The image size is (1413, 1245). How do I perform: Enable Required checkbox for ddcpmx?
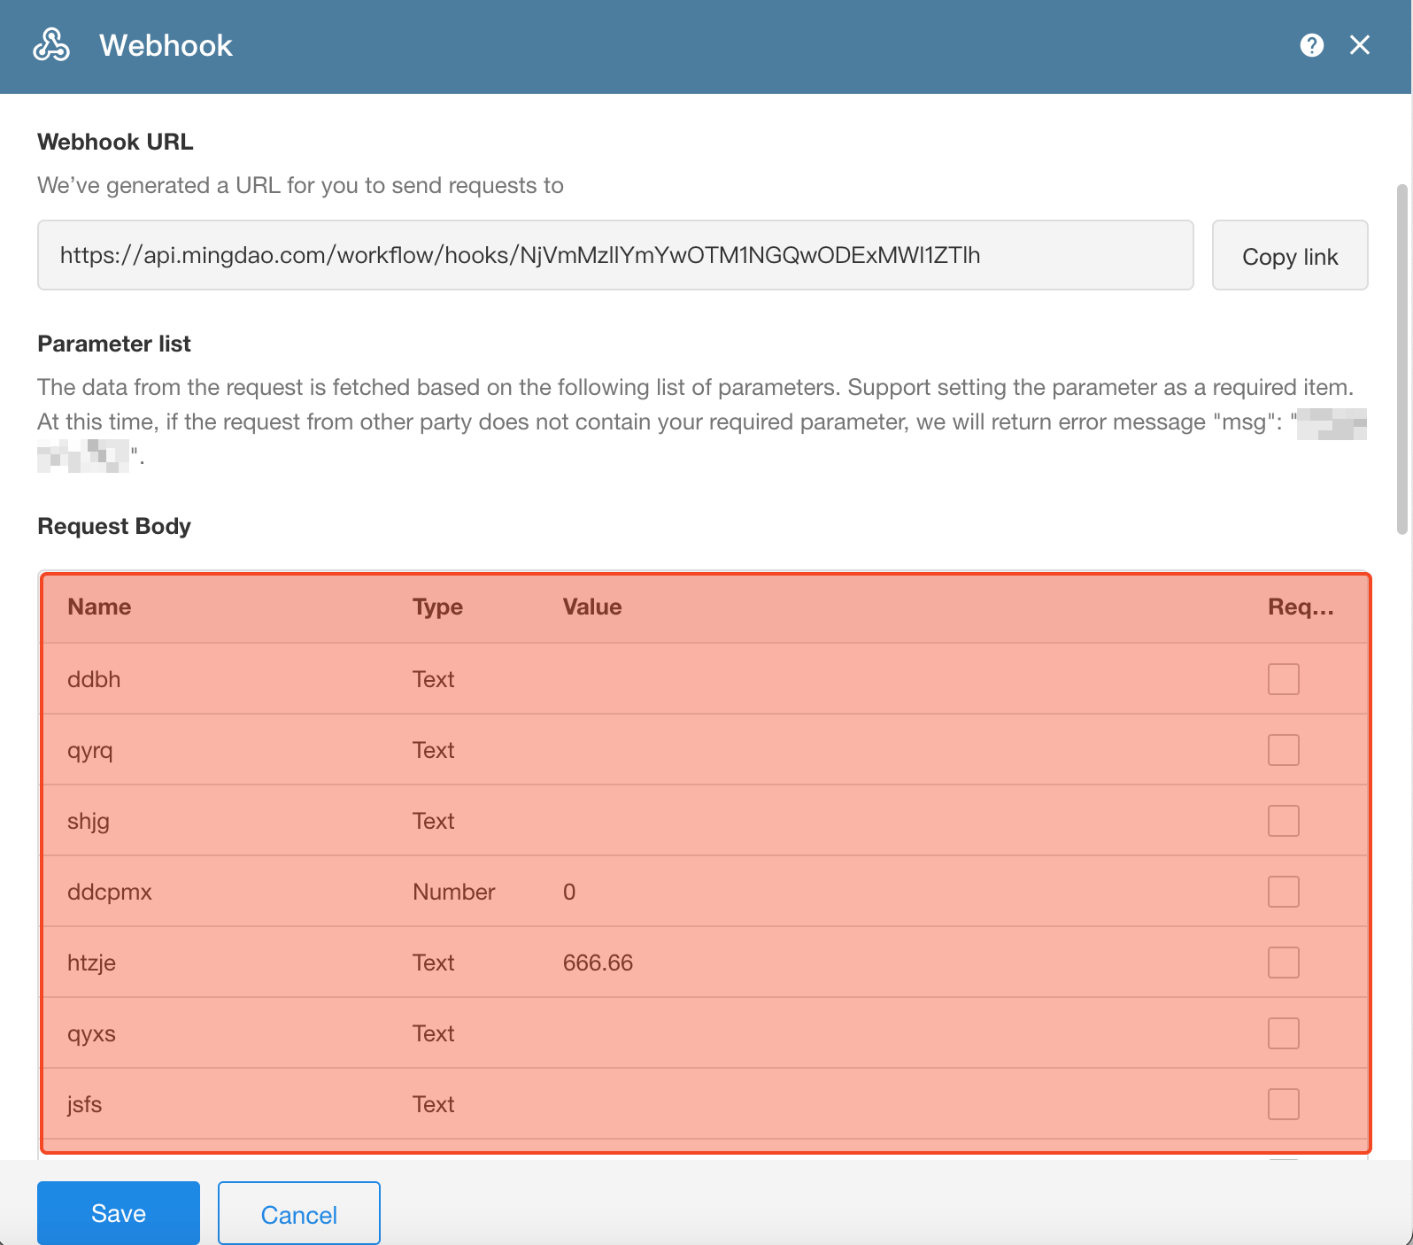(1283, 892)
